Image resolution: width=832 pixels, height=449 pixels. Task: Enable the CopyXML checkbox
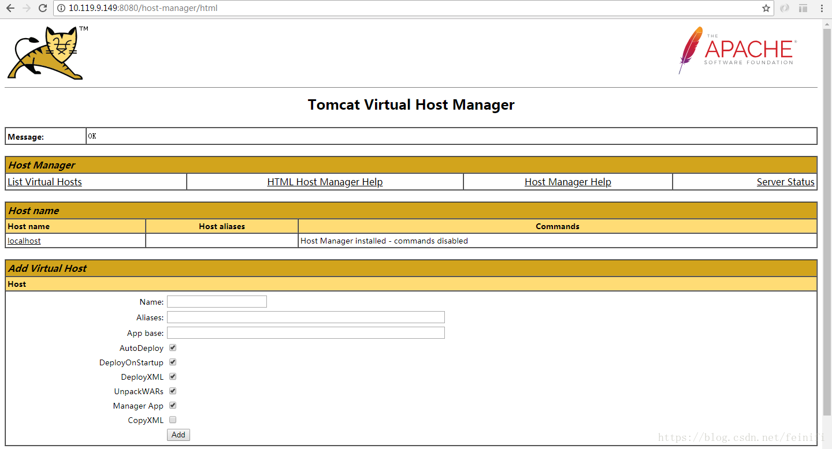(173, 420)
